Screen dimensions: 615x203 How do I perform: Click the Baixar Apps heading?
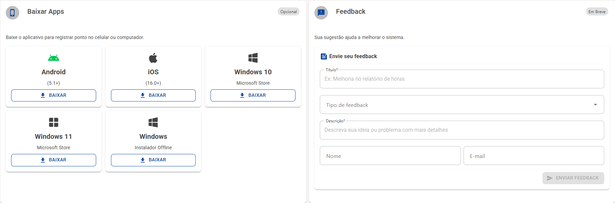tap(46, 11)
